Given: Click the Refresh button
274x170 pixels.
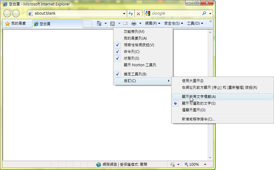Looking at the screenshot, I should click(x=131, y=13).
